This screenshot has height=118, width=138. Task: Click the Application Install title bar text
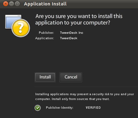click(45, 4)
